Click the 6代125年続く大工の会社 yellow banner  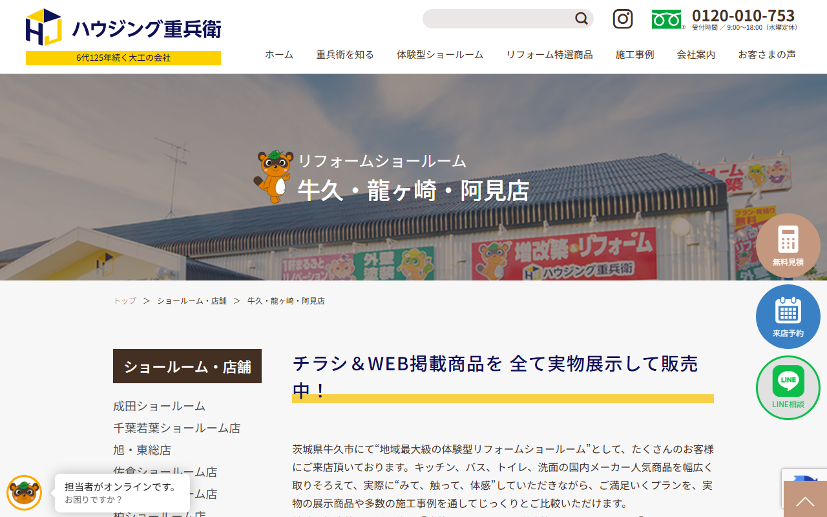click(123, 58)
